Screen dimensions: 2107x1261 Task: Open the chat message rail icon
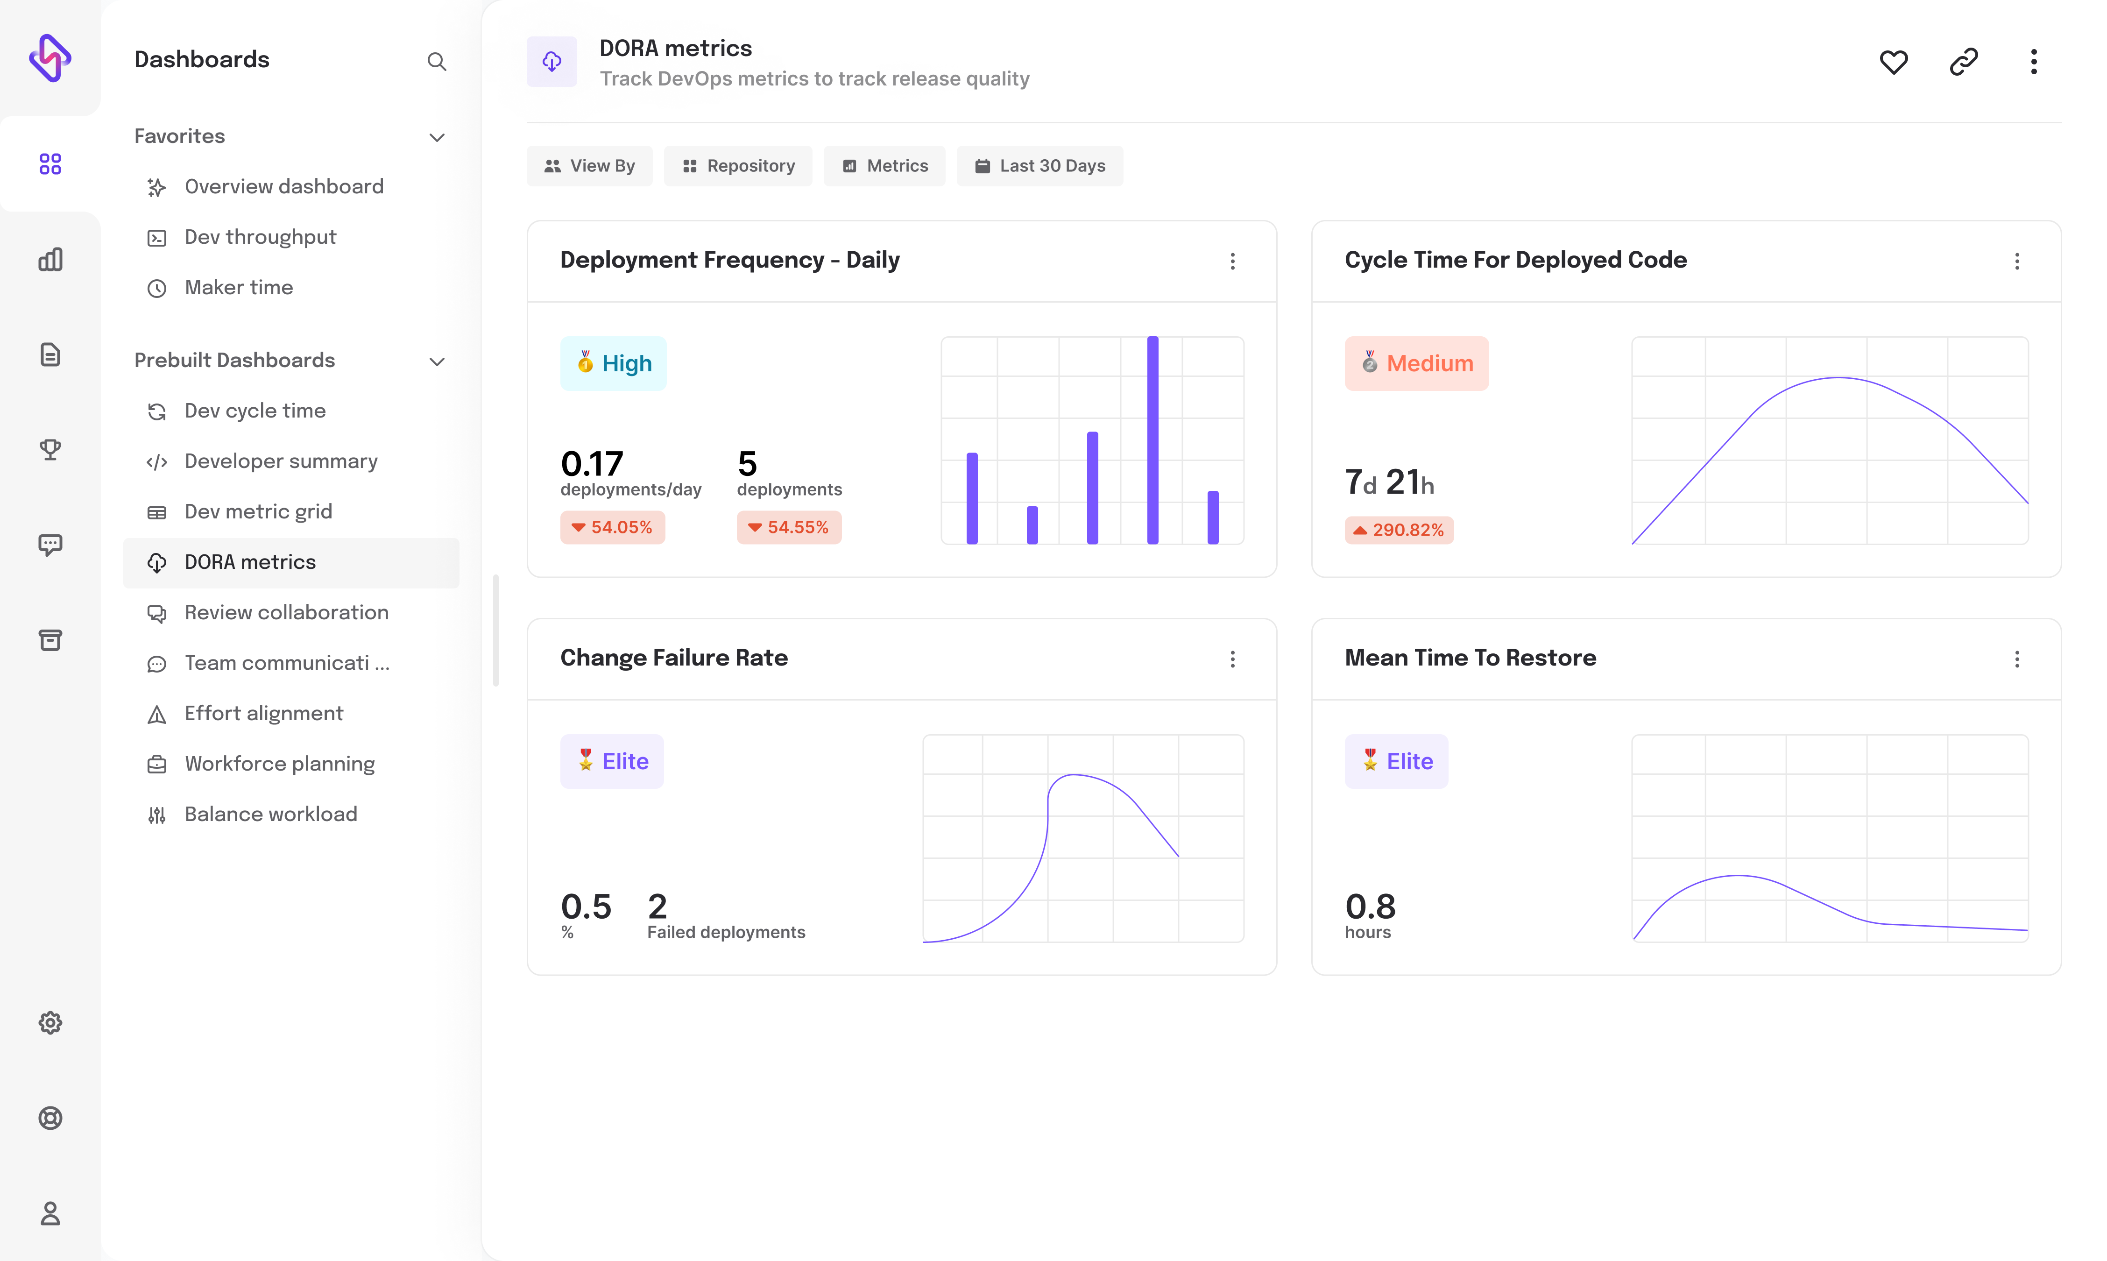tap(50, 545)
